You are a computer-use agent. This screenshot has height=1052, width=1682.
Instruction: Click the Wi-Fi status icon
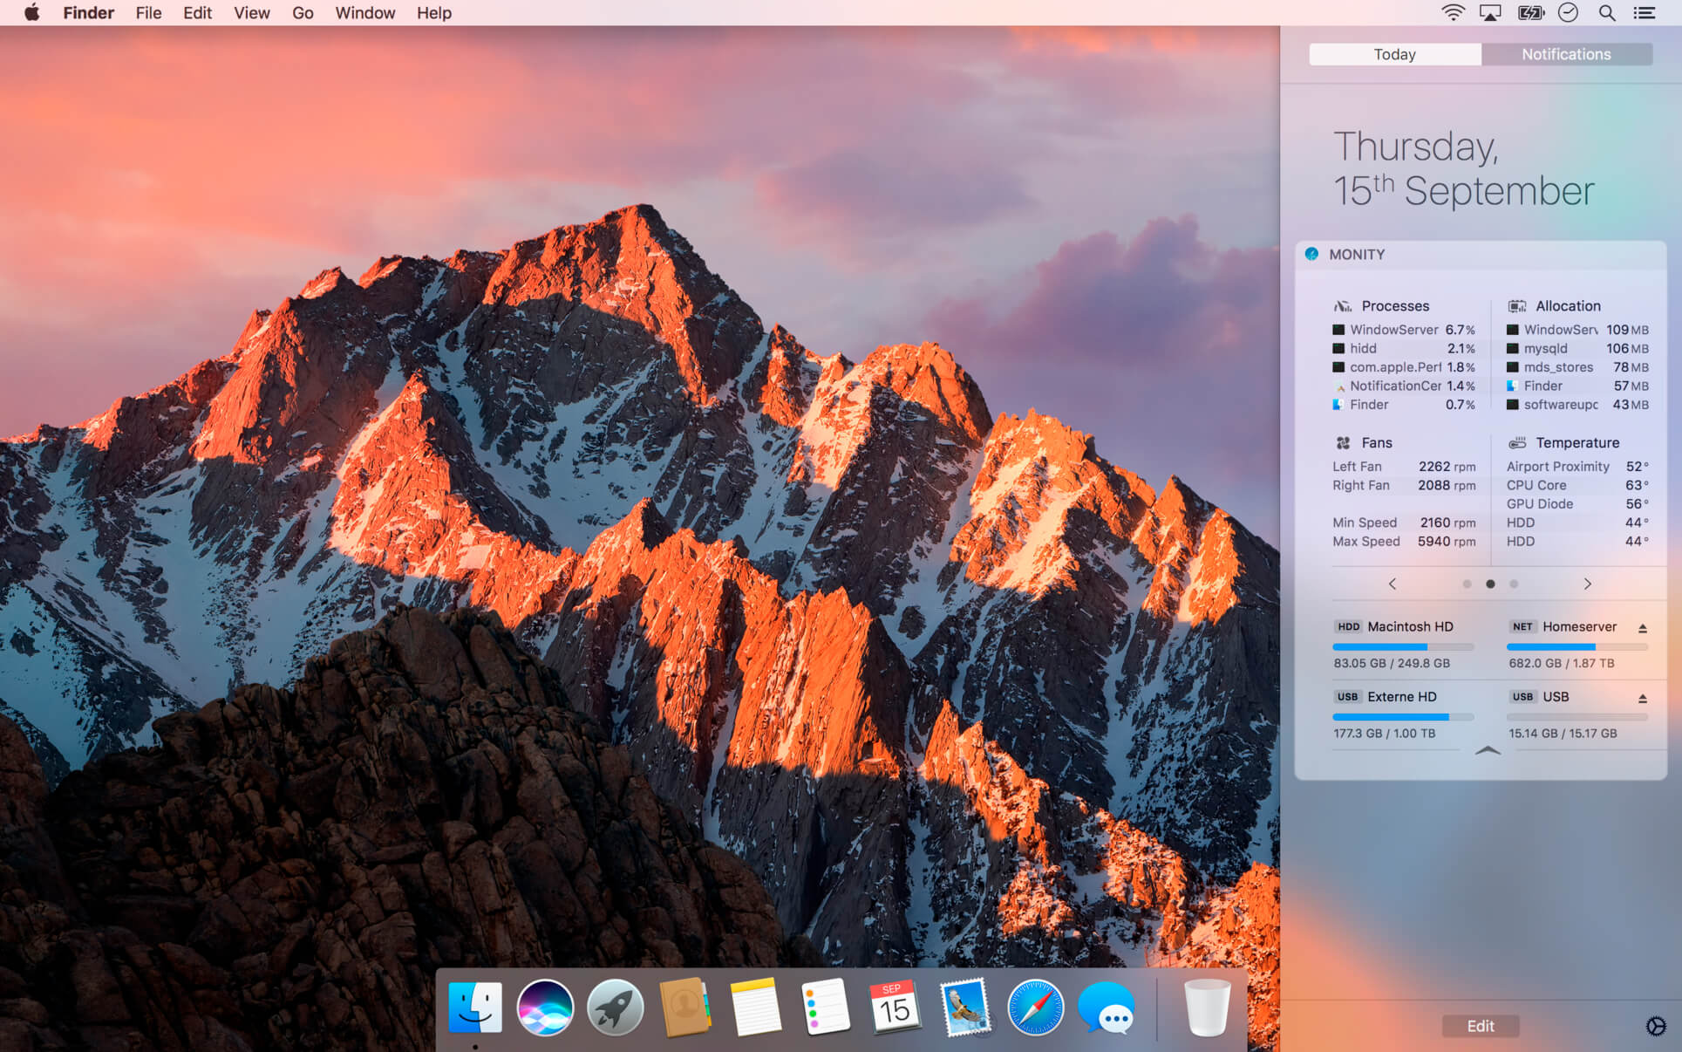tap(1453, 13)
